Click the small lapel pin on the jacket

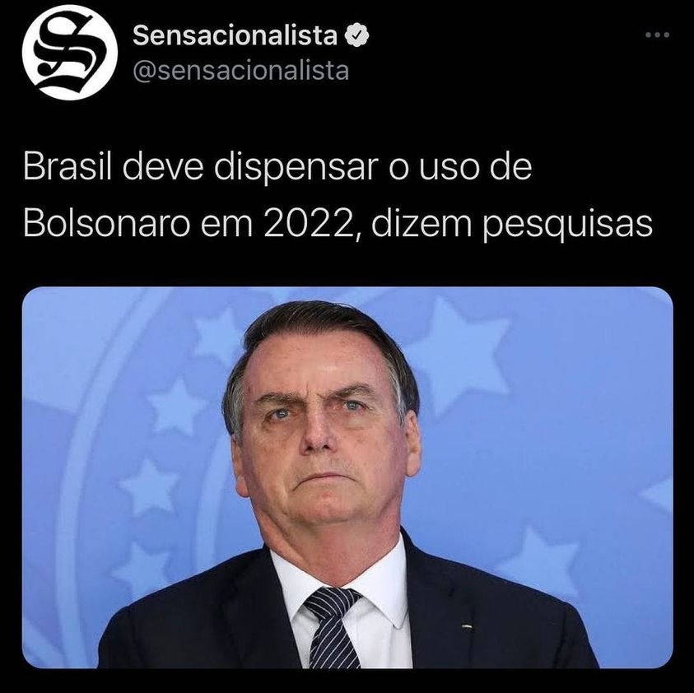(x=466, y=626)
